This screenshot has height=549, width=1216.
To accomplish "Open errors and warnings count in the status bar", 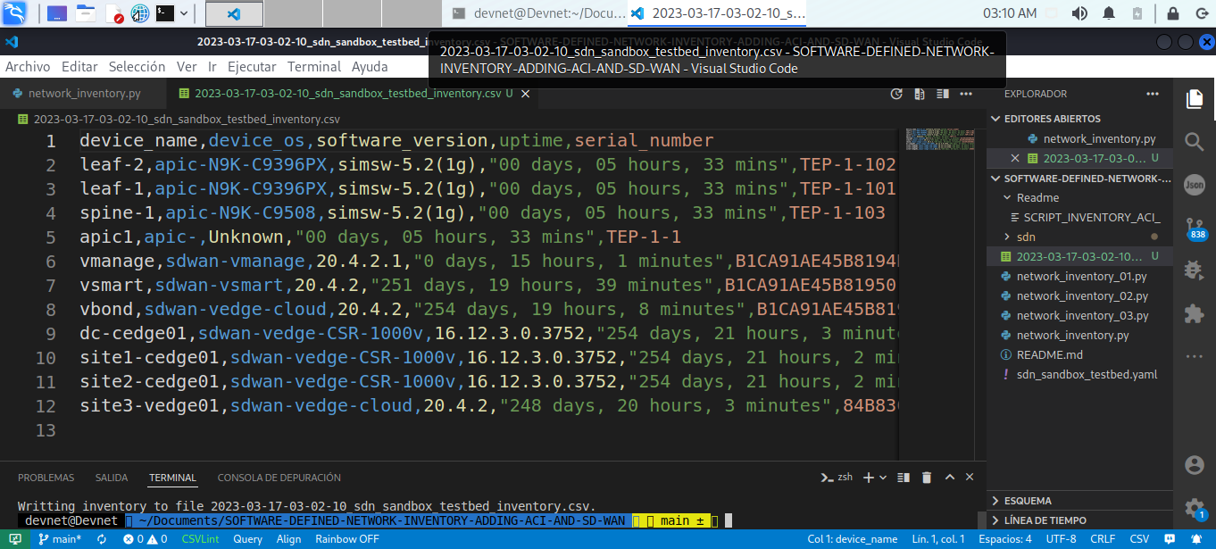I will (146, 539).
